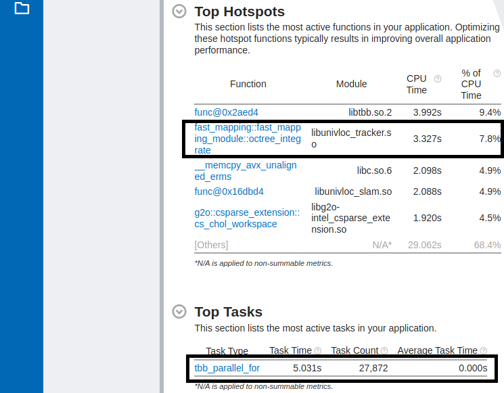The image size is (504, 393).
Task: Click the libtbb.so.2 module cell
Action: coord(369,112)
